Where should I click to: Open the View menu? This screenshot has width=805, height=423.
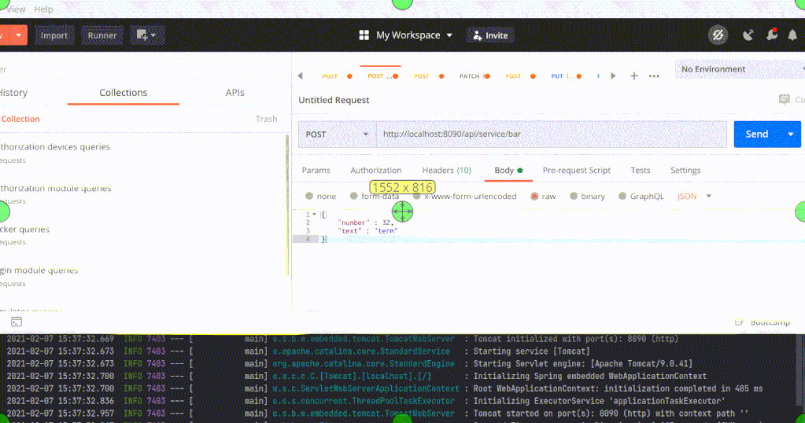coord(16,9)
